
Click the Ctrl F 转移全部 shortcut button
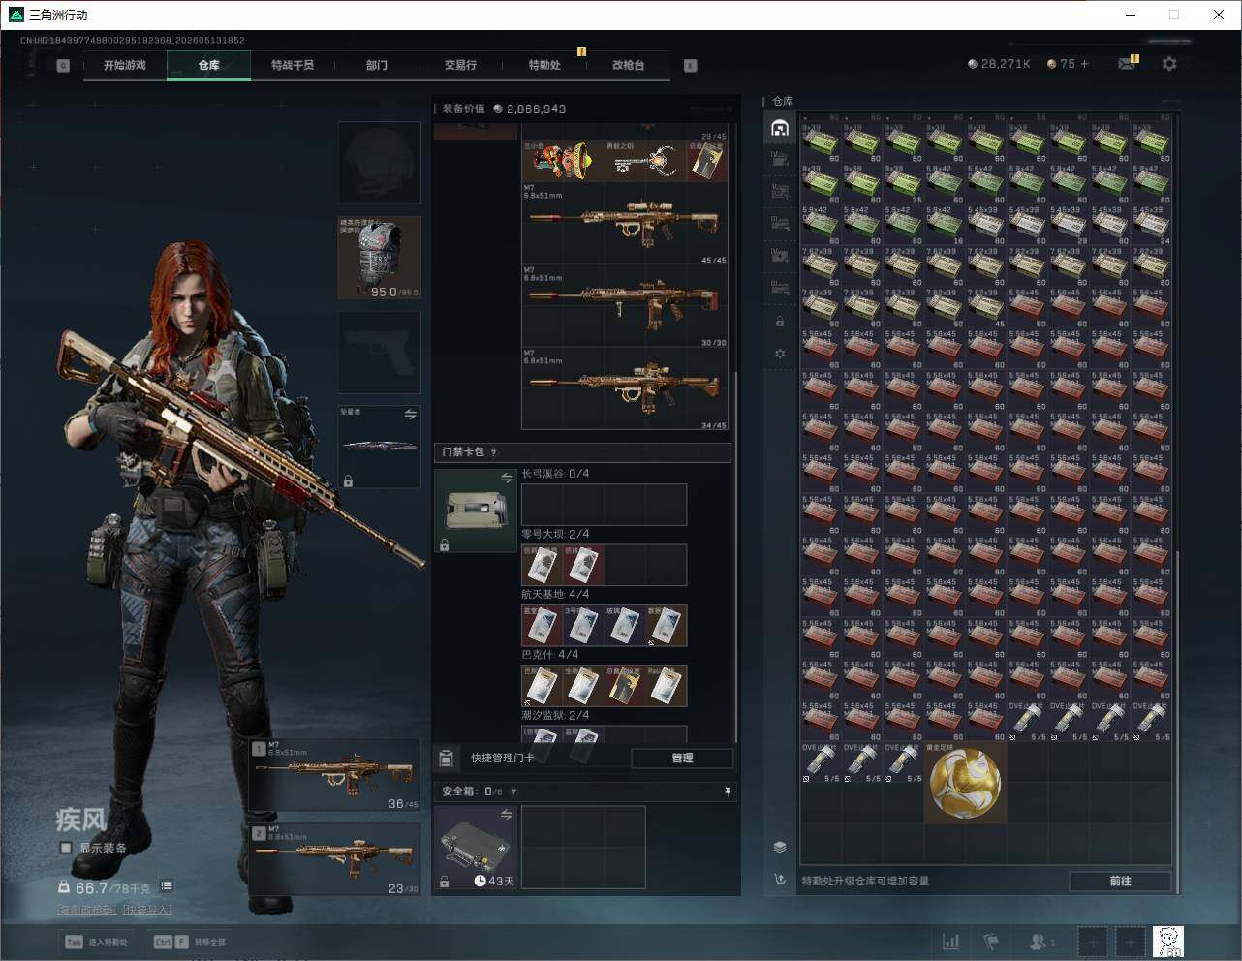[189, 942]
